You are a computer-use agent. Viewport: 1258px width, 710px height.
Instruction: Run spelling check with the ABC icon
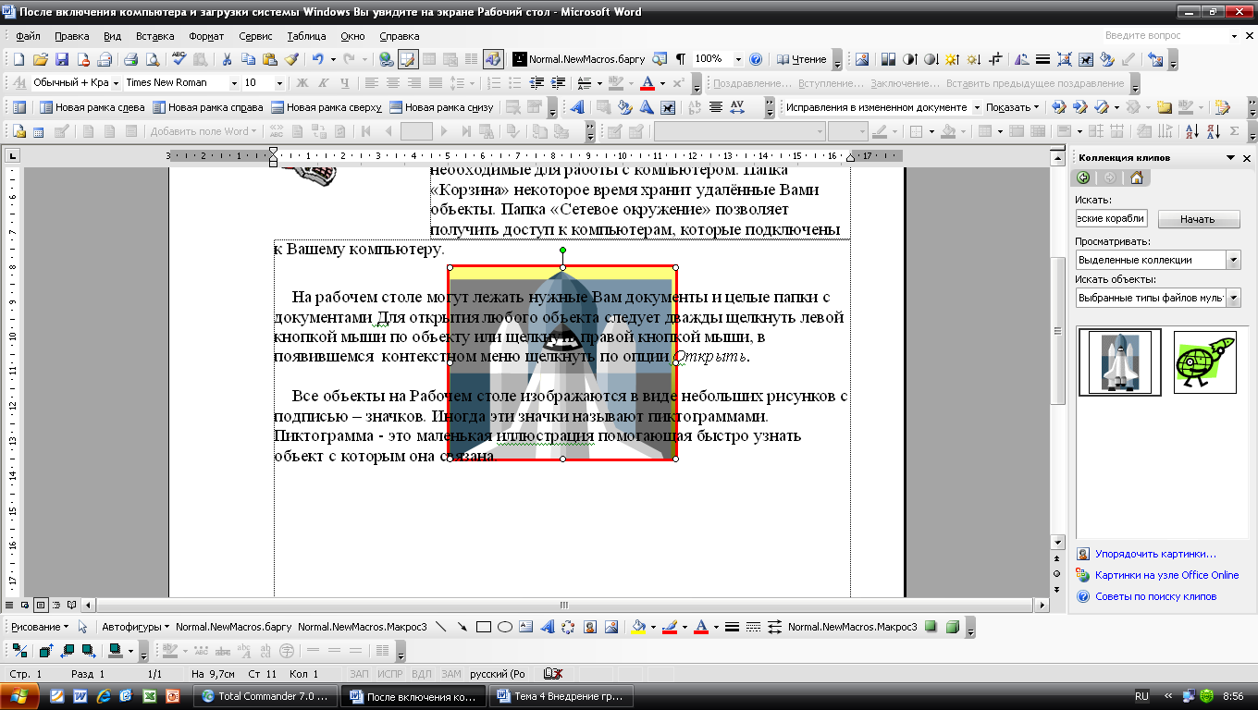(179, 59)
